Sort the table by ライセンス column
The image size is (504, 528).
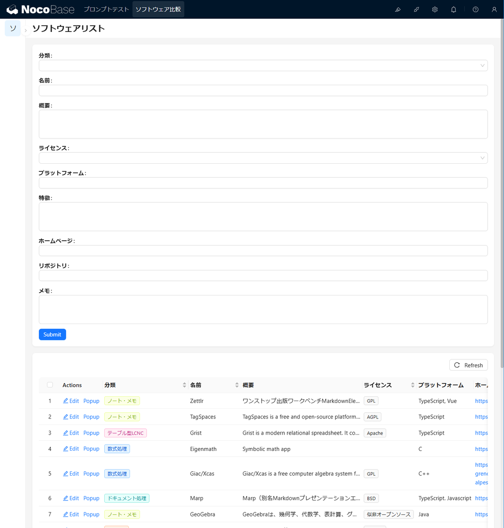coord(412,385)
